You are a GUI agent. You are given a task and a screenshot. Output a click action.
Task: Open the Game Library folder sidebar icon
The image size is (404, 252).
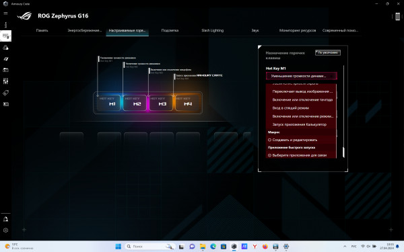pos(5,70)
